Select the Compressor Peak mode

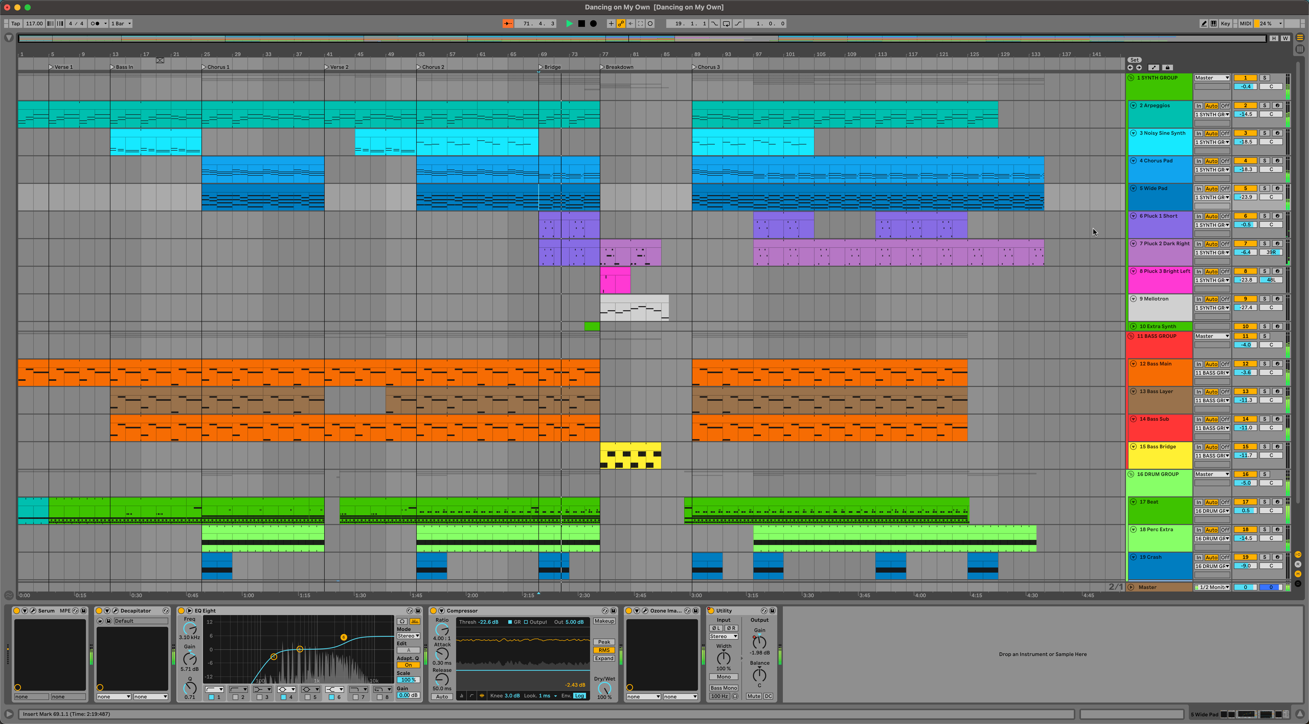coord(604,642)
